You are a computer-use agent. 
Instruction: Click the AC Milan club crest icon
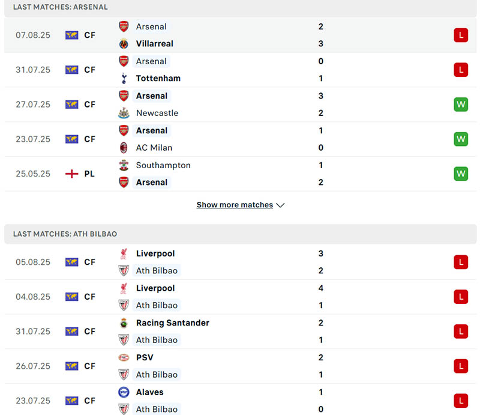click(x=124, y=148)
